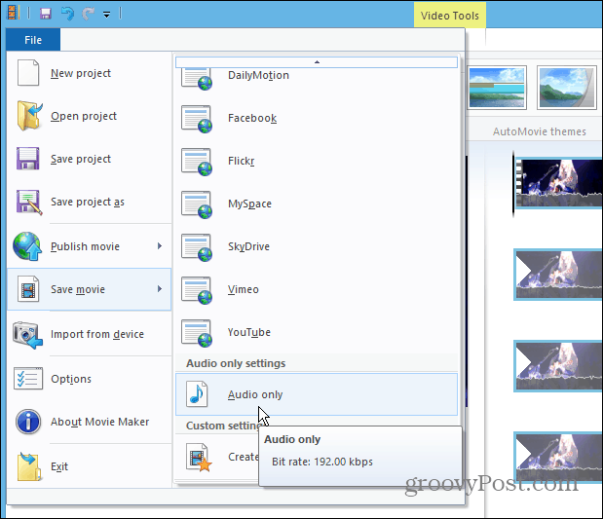Click the Import from device camera icon
The height and width of the screenshot is (519, 603).
[27, 335]
